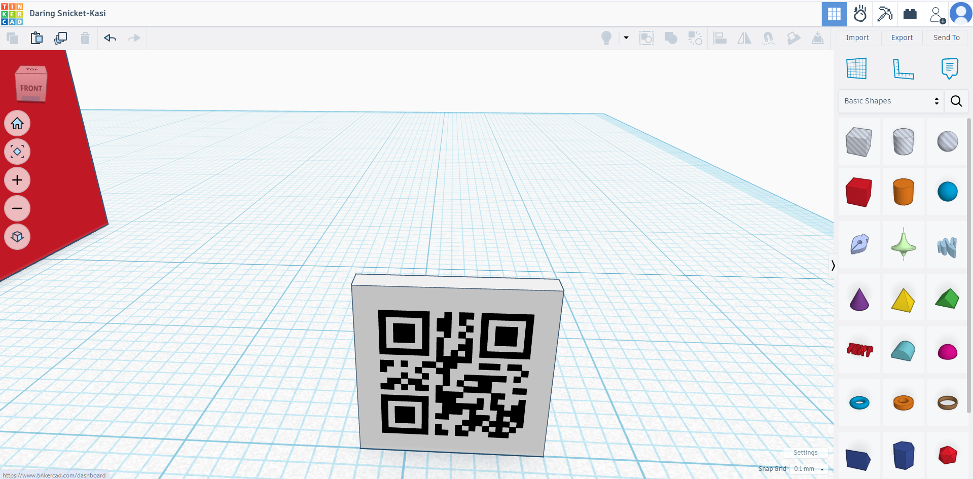Image resolution: width=973 pixels, height=479 pixels.
Task: Click the Duplicate and repeat icon
Action: (x=61, y=38)
